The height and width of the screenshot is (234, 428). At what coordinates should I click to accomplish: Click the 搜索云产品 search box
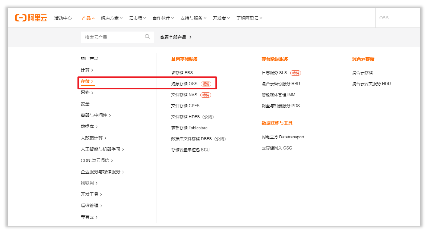pyautogui.click(x=117, y=37)
